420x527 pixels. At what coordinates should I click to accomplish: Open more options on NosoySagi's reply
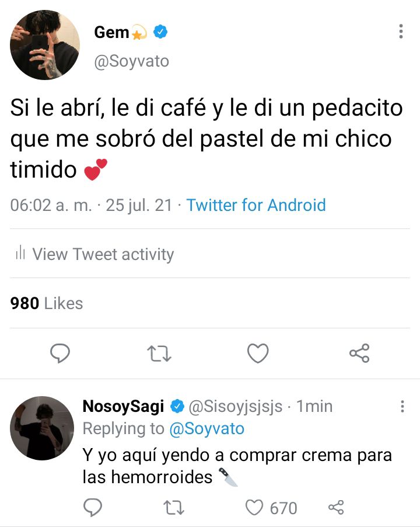pos(402,406)
